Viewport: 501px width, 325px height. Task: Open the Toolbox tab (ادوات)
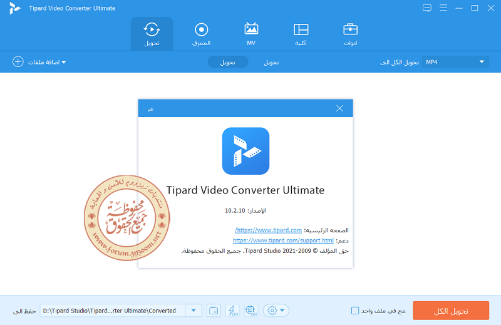point(351,34)
